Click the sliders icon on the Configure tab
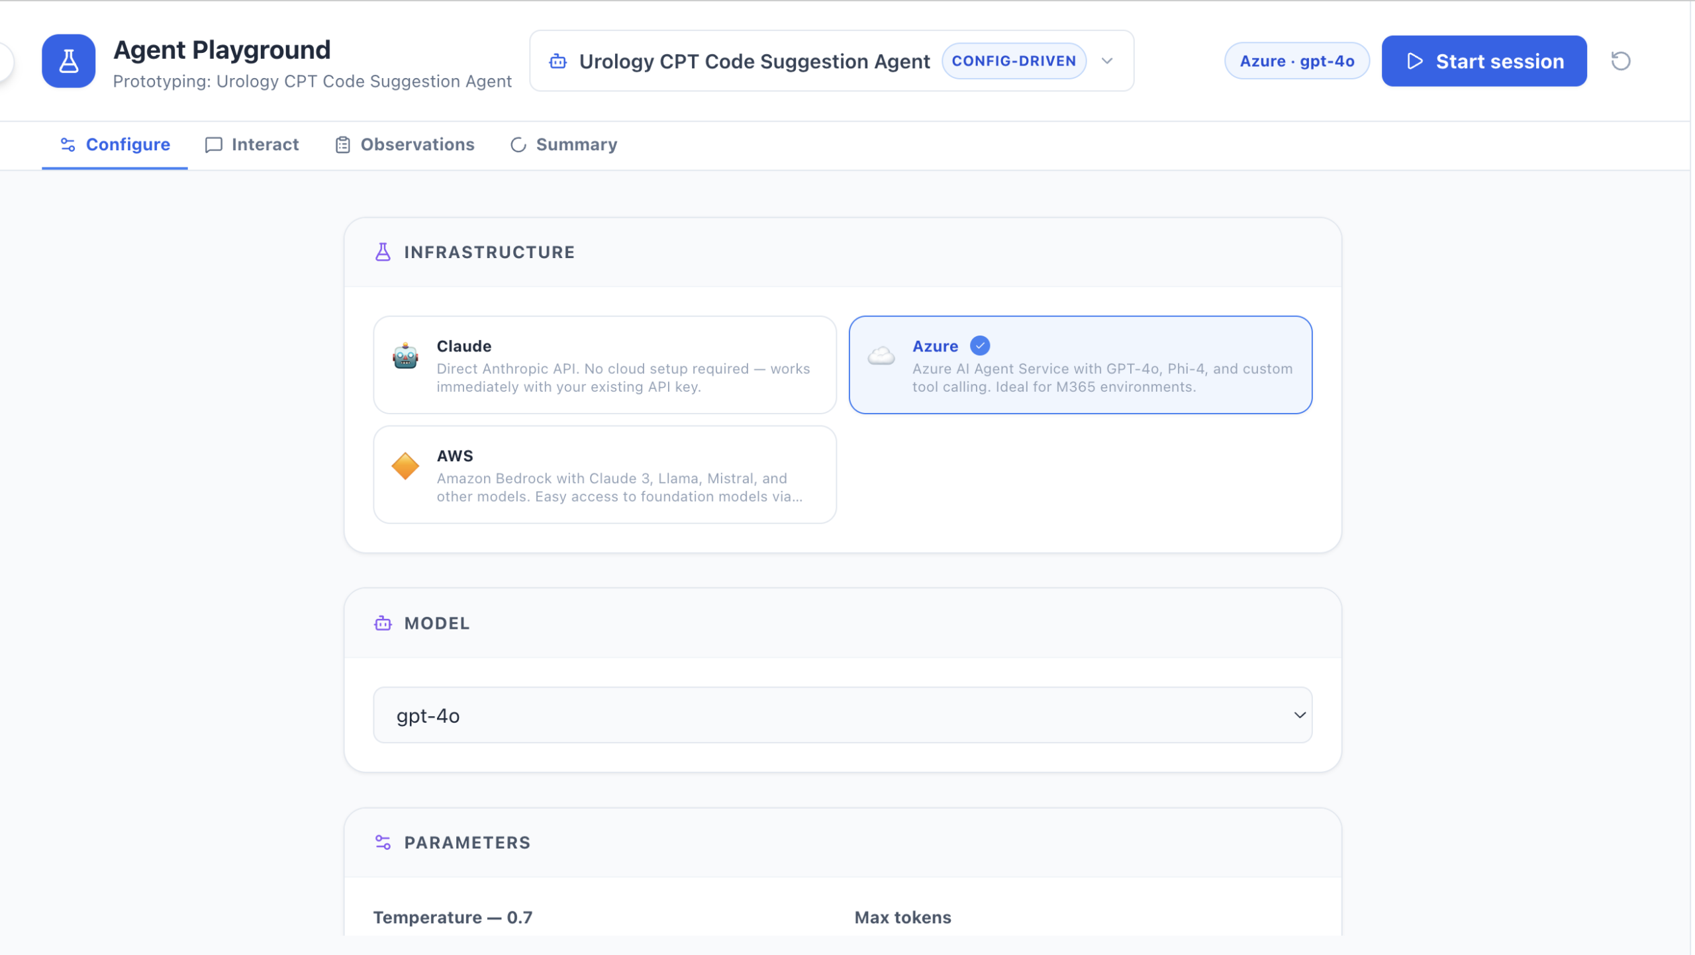This screenshot has width=1695, height=955. [68, 144]
